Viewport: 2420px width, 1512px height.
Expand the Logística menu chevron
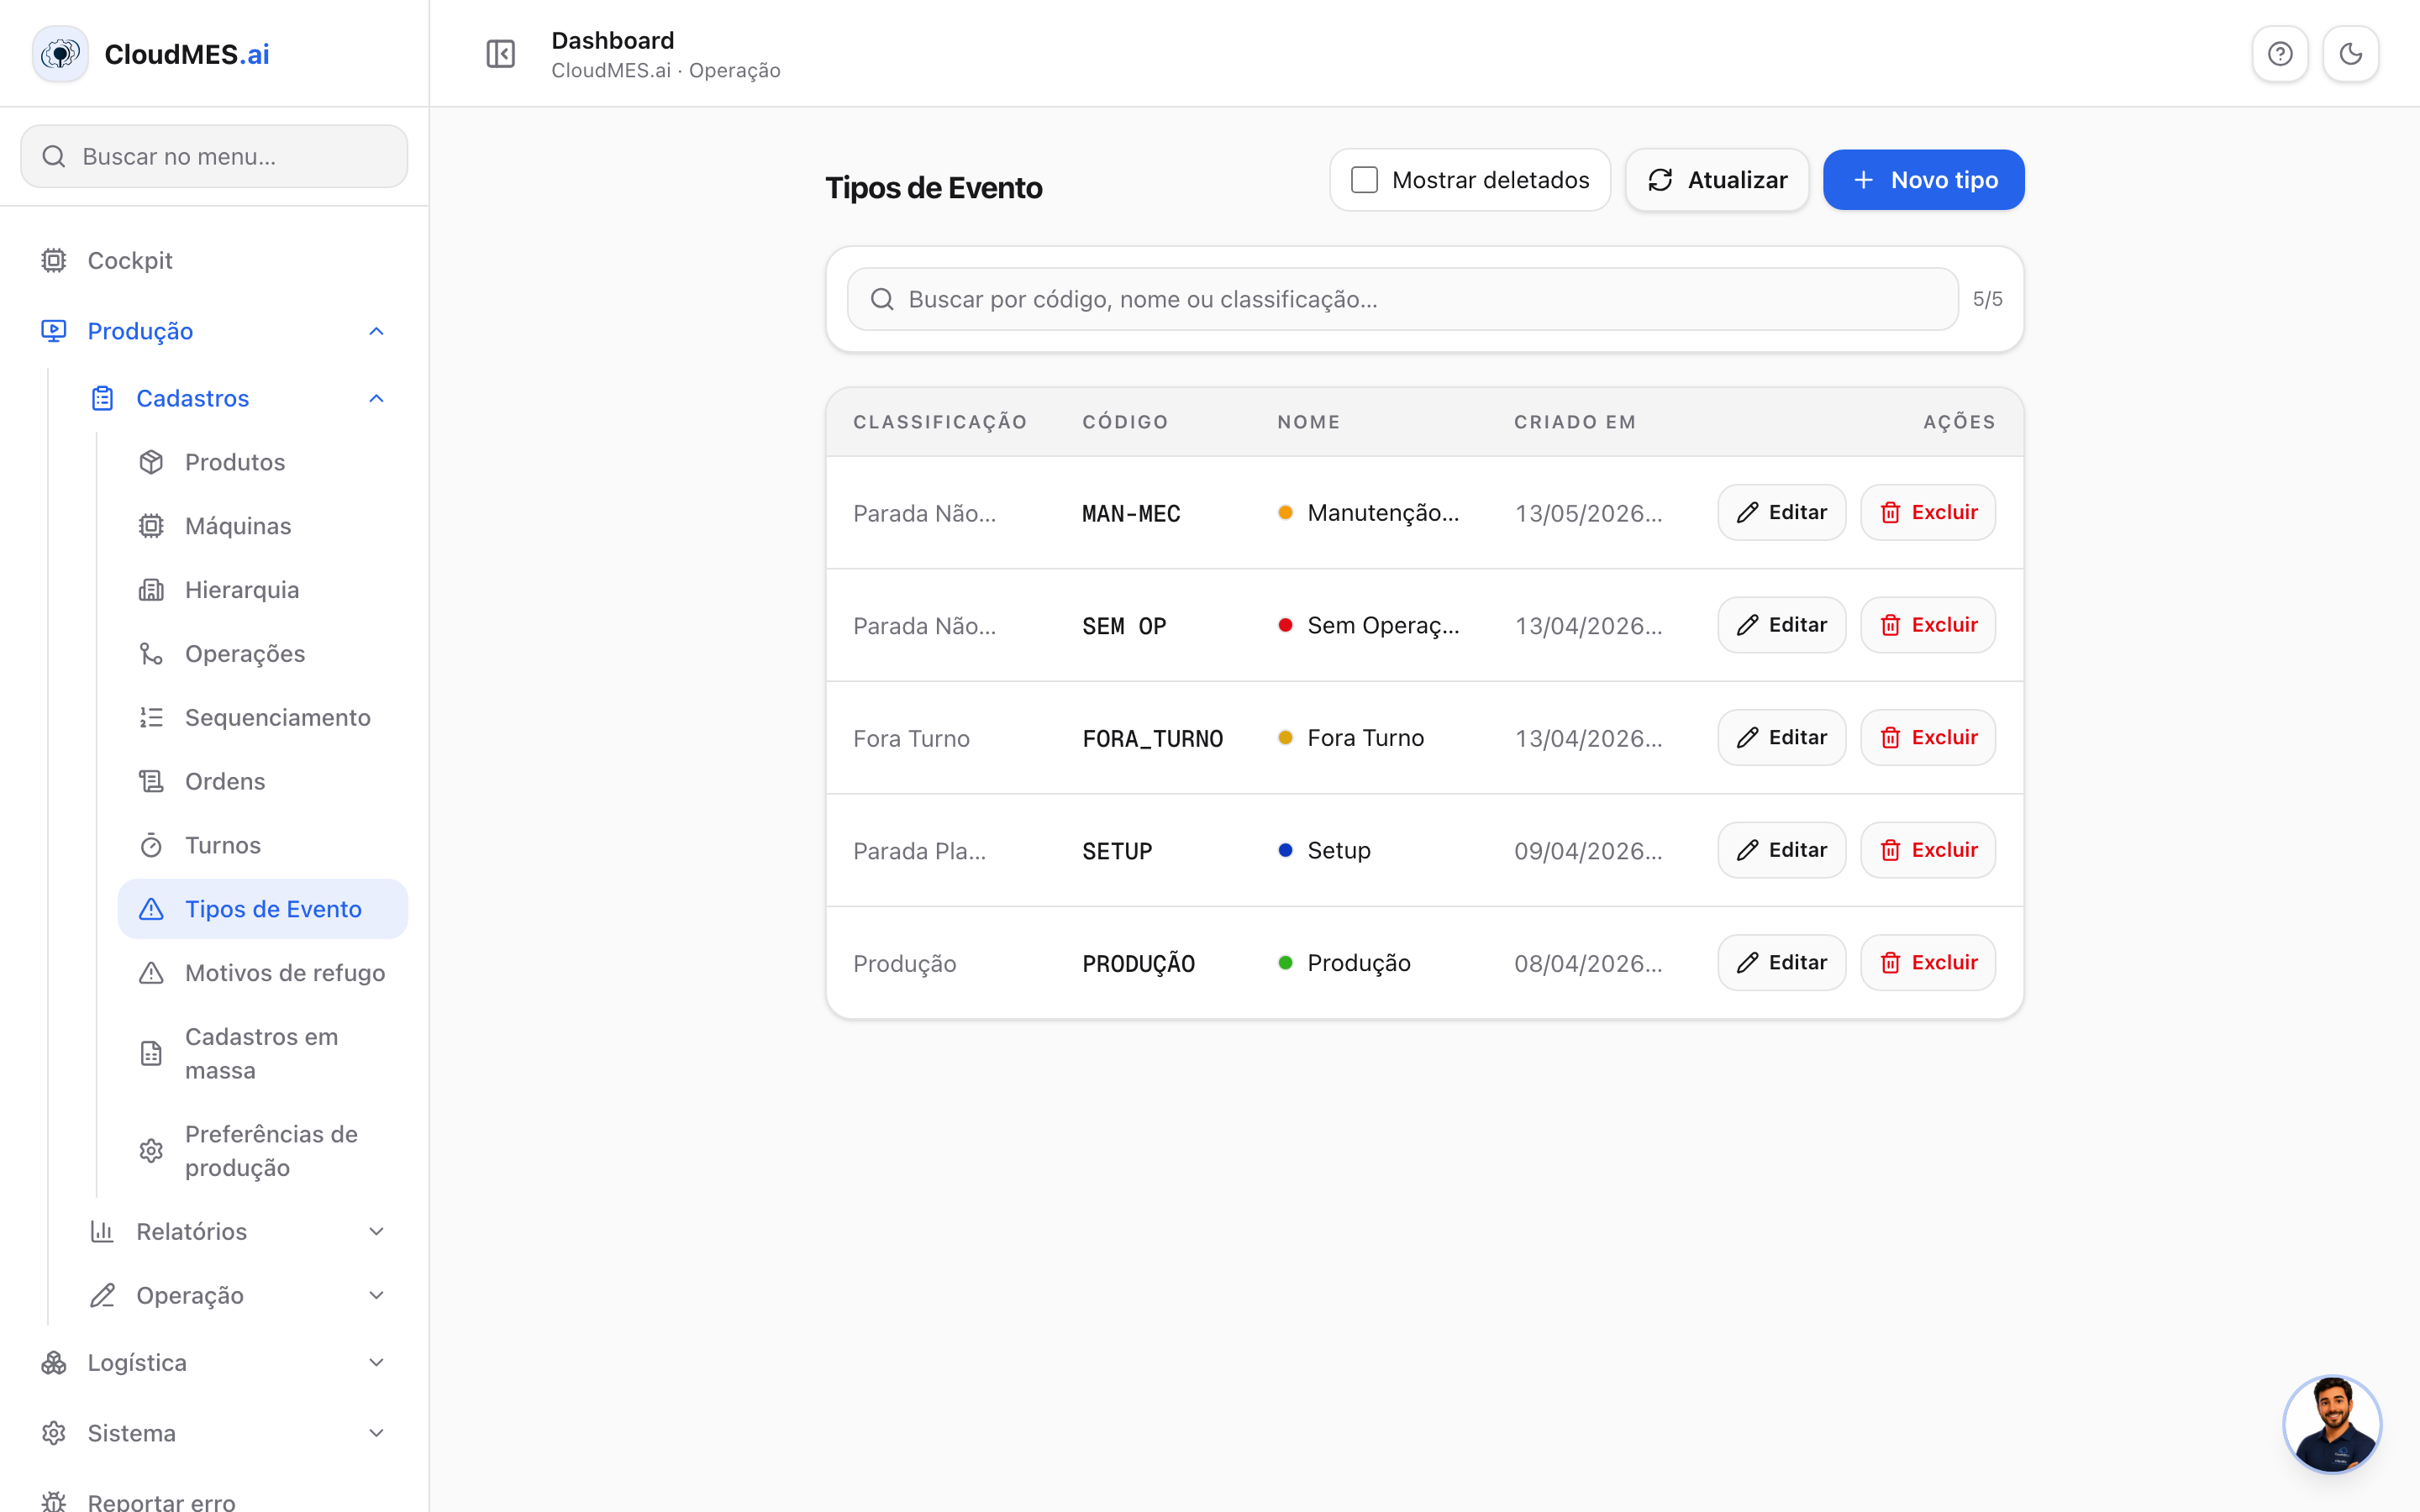tap(376, 1363)
